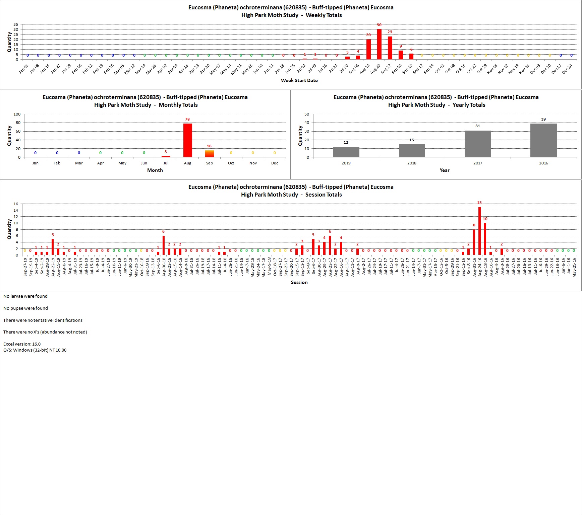The image size is (582, 515).
Task: Click the 'Yearly Totals' chart title
Action: point(436,101)
